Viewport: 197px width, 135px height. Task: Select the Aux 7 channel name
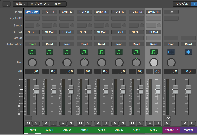coord(154,130)
